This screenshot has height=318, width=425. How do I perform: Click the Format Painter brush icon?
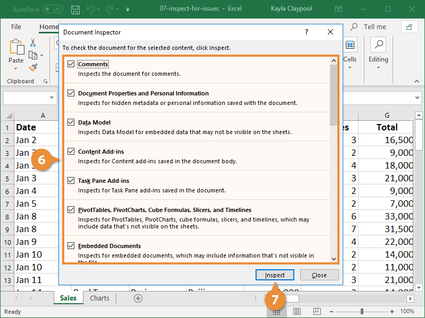(33, 67)
